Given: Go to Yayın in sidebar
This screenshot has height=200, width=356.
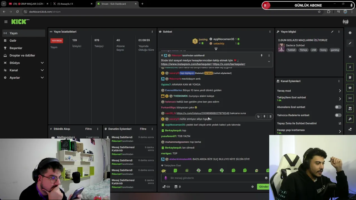Looking at the screenshot, I should 23,33.
